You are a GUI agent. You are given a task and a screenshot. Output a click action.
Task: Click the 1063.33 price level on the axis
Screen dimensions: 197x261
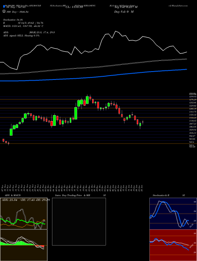pyautogui.click(x=193, y=127)
